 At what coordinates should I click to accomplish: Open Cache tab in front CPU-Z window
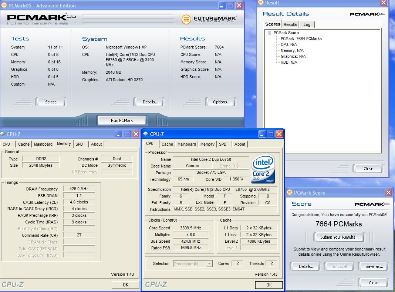(167, 144)
